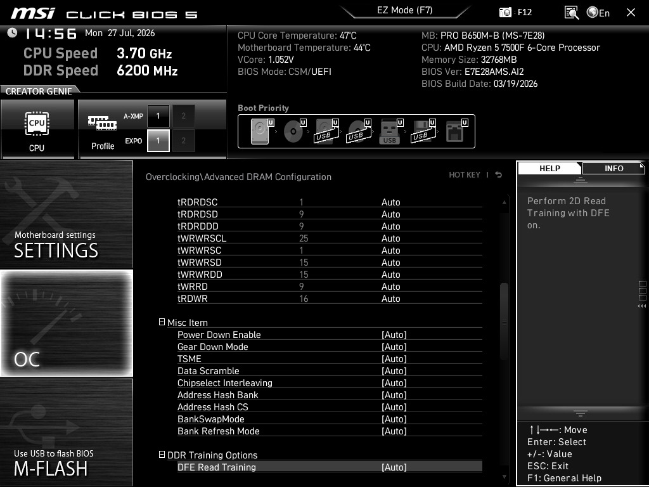Click the MSI logo

point(33,13)
